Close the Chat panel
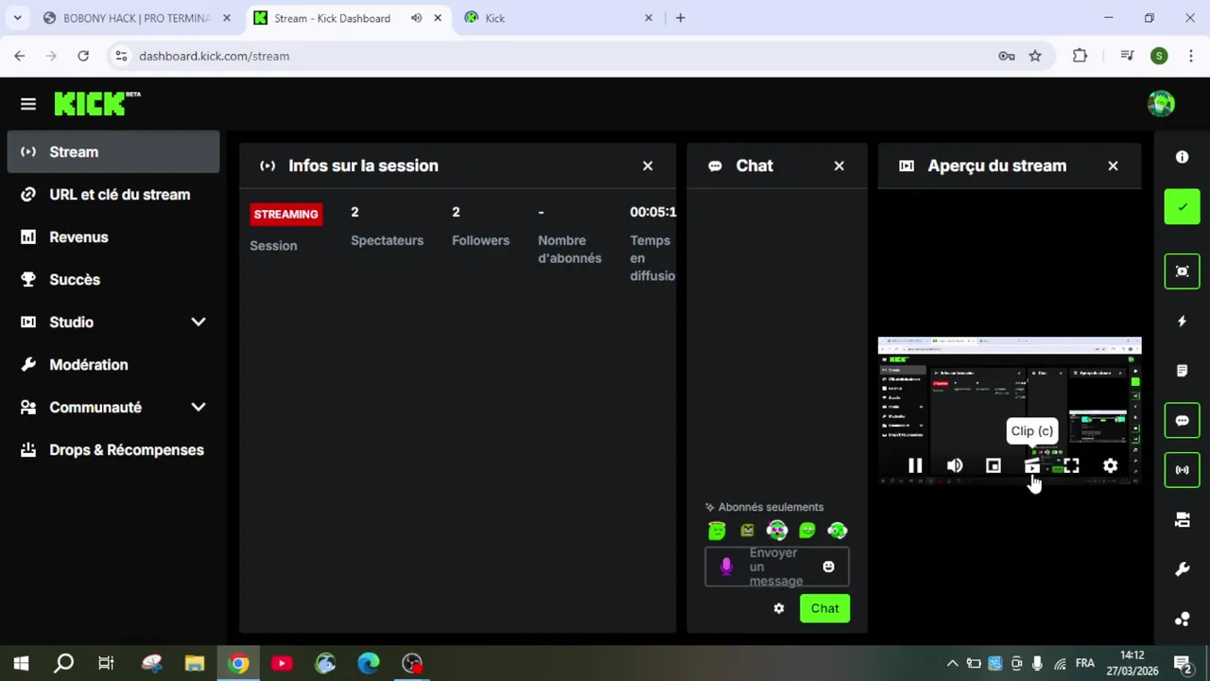The image size is (1210, 681). click(x=838, y=166)
